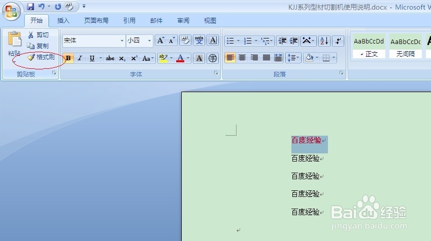Apply numbered list
The width and height of the screenshot is (431, 241).
coord(248,41)
